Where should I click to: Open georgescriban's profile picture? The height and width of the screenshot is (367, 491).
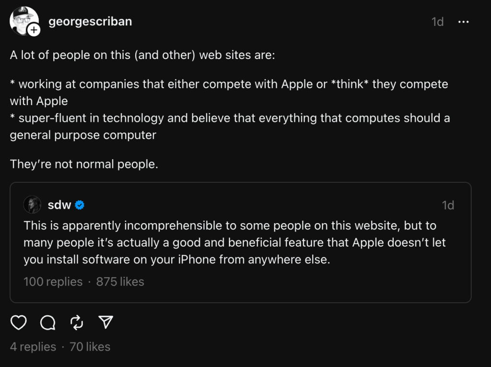click(x=23, y=21)
